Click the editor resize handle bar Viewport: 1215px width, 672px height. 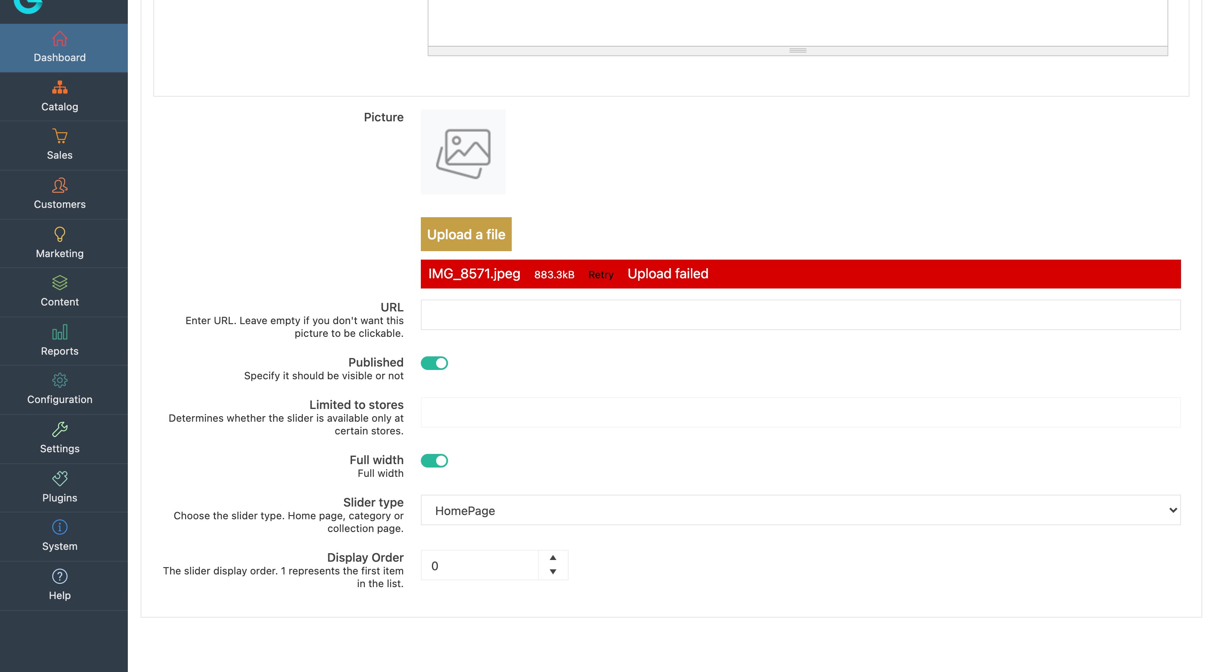798,50
